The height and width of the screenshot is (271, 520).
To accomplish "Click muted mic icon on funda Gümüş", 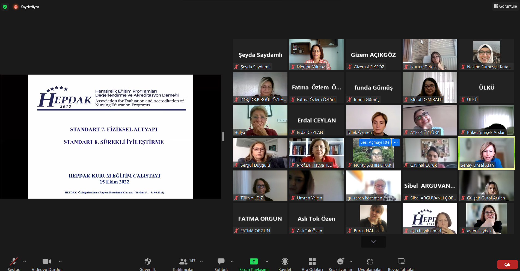I will click(x=350, y=99).
